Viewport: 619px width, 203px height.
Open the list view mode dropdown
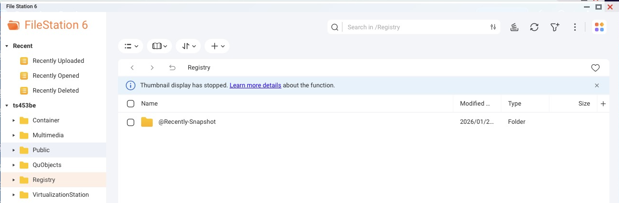click(x=131, y=46)
